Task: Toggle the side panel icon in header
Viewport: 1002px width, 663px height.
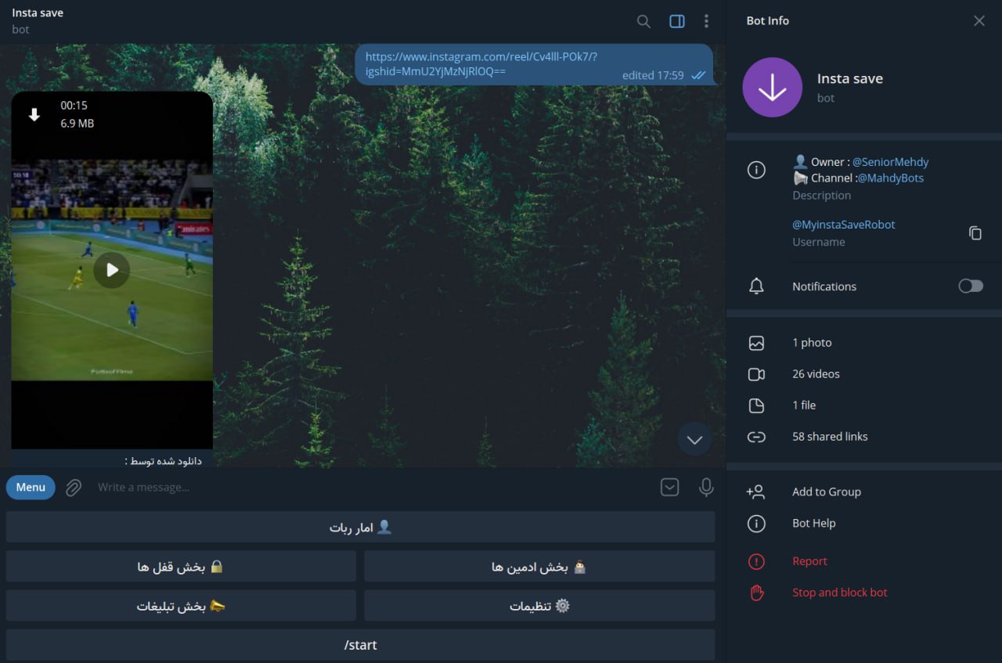Action: (677, 21)
